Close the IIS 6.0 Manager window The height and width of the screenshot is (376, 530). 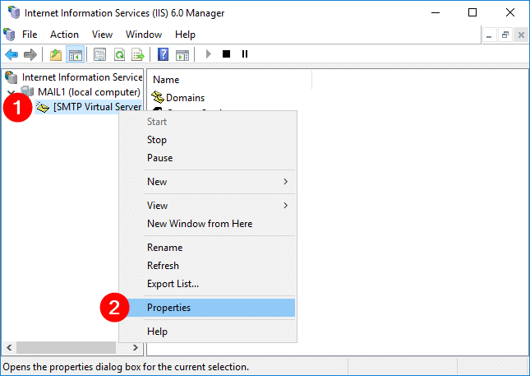click(510, 13)
